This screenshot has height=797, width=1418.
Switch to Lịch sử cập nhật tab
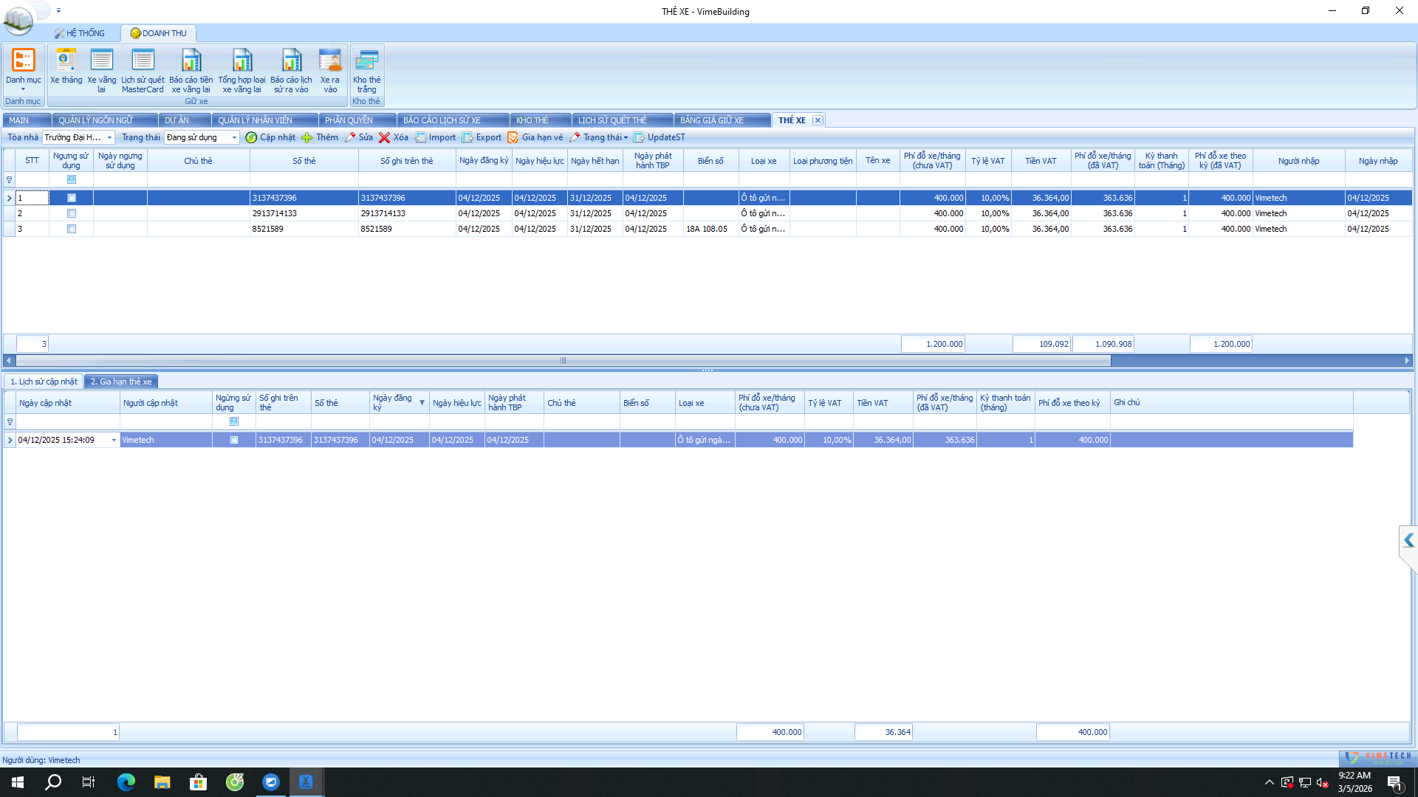[44, 382]
